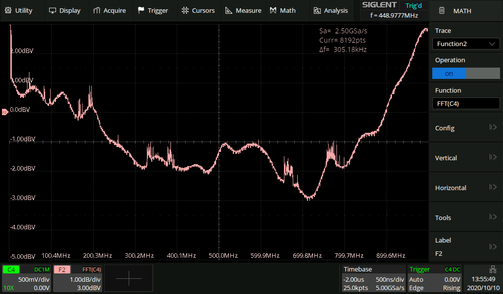This screenshot has height=294, width=503.
Task: Click the Curr= 8192pts readout
Action: pos(342,40)
